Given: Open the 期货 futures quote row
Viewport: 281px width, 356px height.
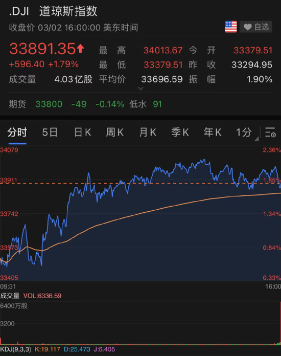Looking at the screenshot, I should [140, 104].
